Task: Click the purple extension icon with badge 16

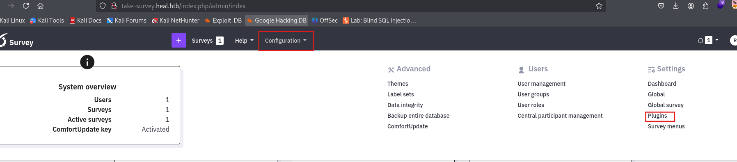Action: pos(721,5)
